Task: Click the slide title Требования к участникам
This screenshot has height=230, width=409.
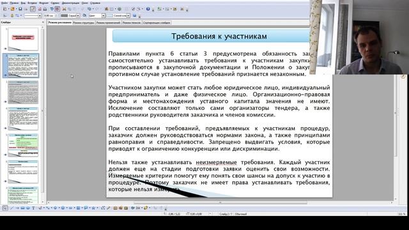Action: [x=219, y=36]
